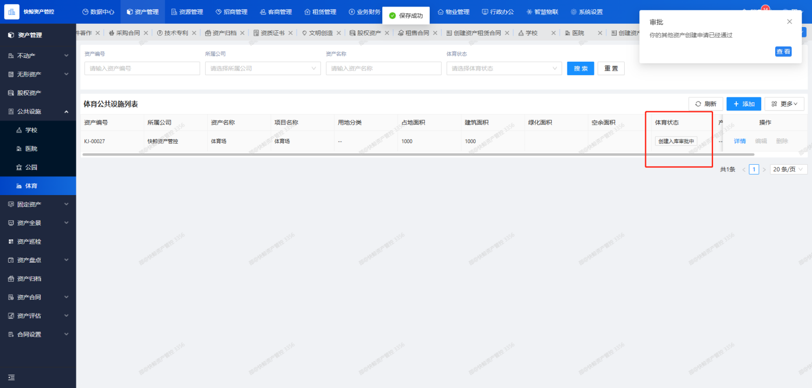Open the 20条/页 page size dropdown
Screen dimensions: 812x388
coord(788,169)
